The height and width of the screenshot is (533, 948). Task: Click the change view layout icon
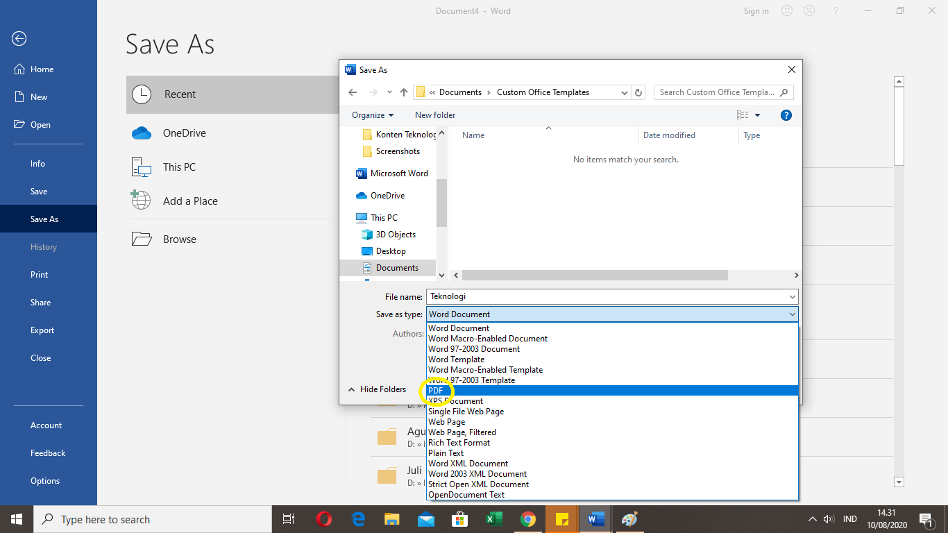(743, 115)
